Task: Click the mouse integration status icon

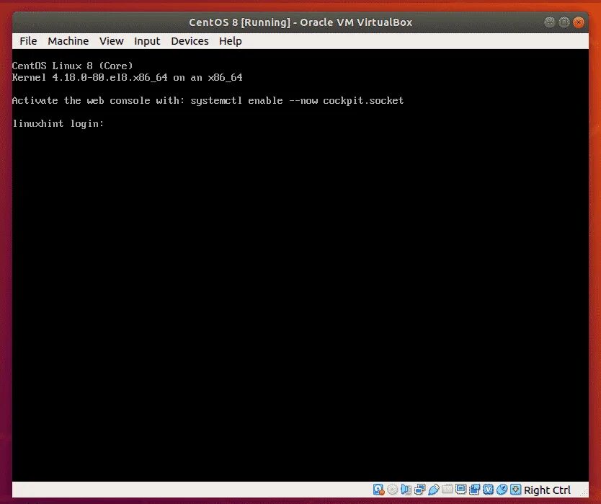Action: pyautogui.click(x=502, y=490)
